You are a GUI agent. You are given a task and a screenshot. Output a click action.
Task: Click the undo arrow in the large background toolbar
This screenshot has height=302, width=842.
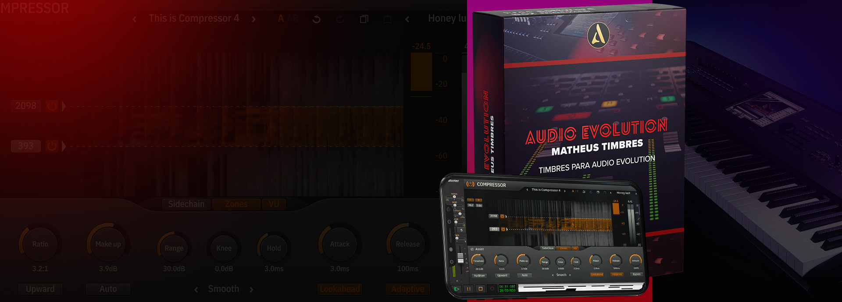coord(316,19)
